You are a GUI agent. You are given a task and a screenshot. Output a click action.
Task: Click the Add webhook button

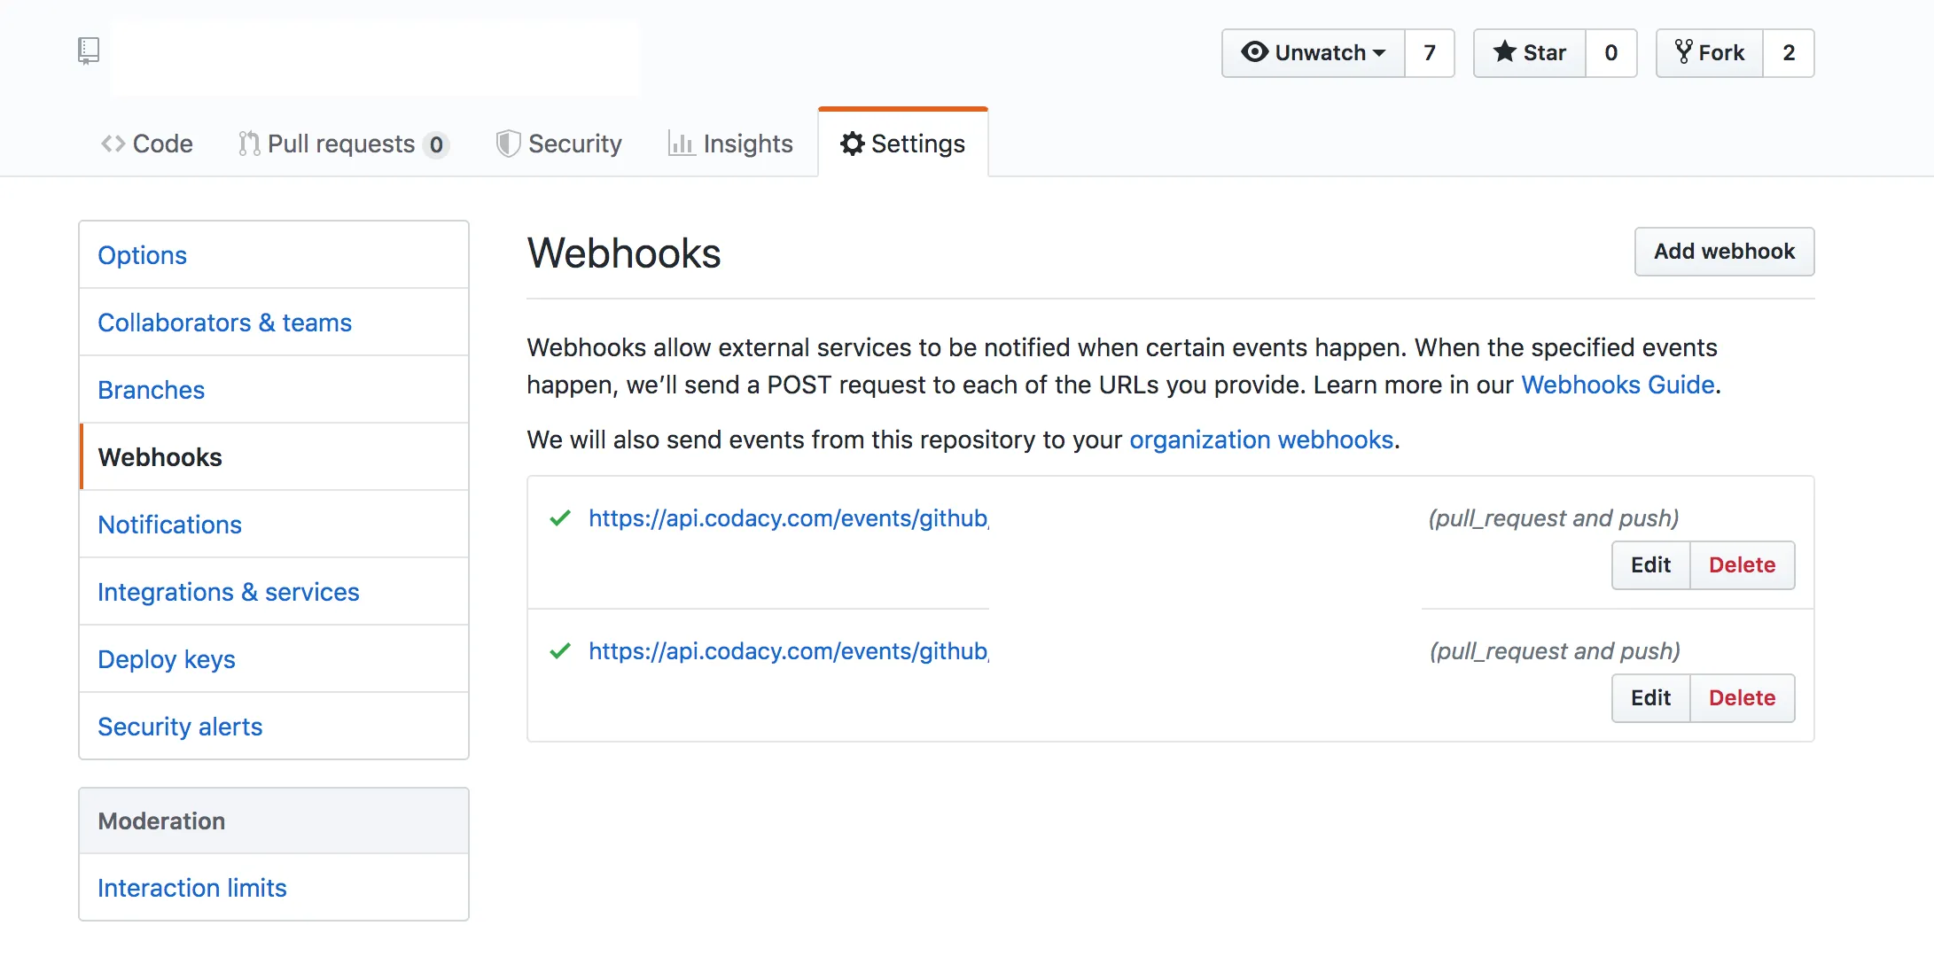[x=1724, y=252]
